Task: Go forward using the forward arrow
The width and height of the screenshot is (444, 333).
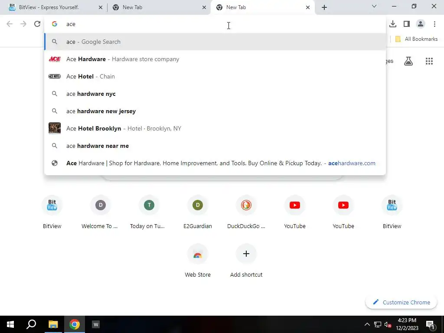Action: click(23, 24)
